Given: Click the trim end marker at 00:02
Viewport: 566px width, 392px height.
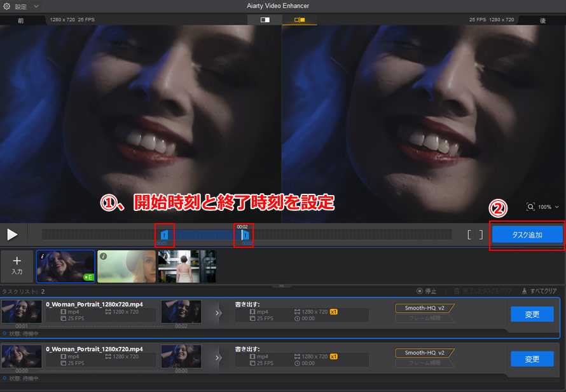Looking at the screenshot, I should 244,235.
